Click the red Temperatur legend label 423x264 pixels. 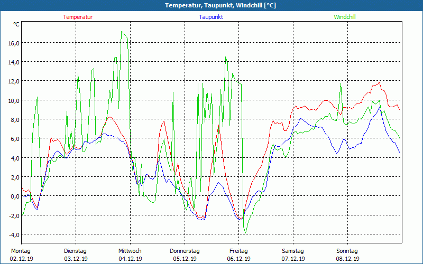click(x=78, y=17)
